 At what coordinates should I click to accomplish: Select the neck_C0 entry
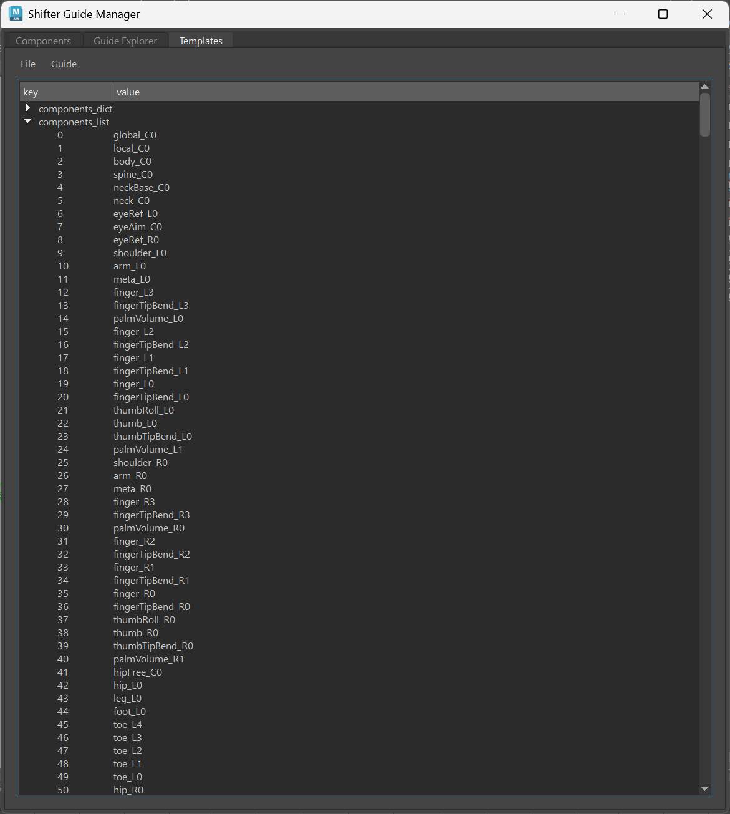click(359, 200)
